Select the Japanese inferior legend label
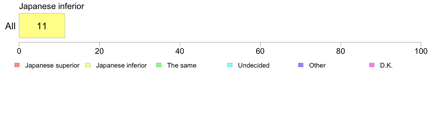The image size is (431, 133). (x=121, y=65)
